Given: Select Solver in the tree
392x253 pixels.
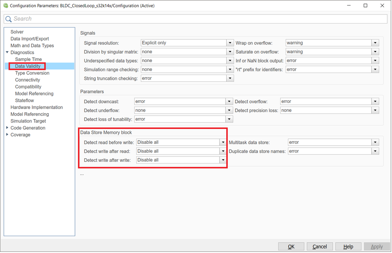Looking at the screenshot, I should tap(17, 32).
